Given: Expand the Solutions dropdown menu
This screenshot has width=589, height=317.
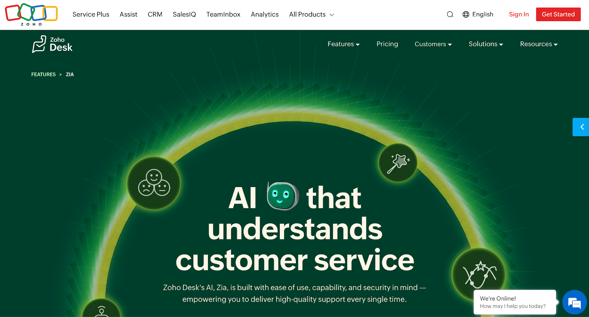Looking at the screenshot, I should tap(486, 44).
